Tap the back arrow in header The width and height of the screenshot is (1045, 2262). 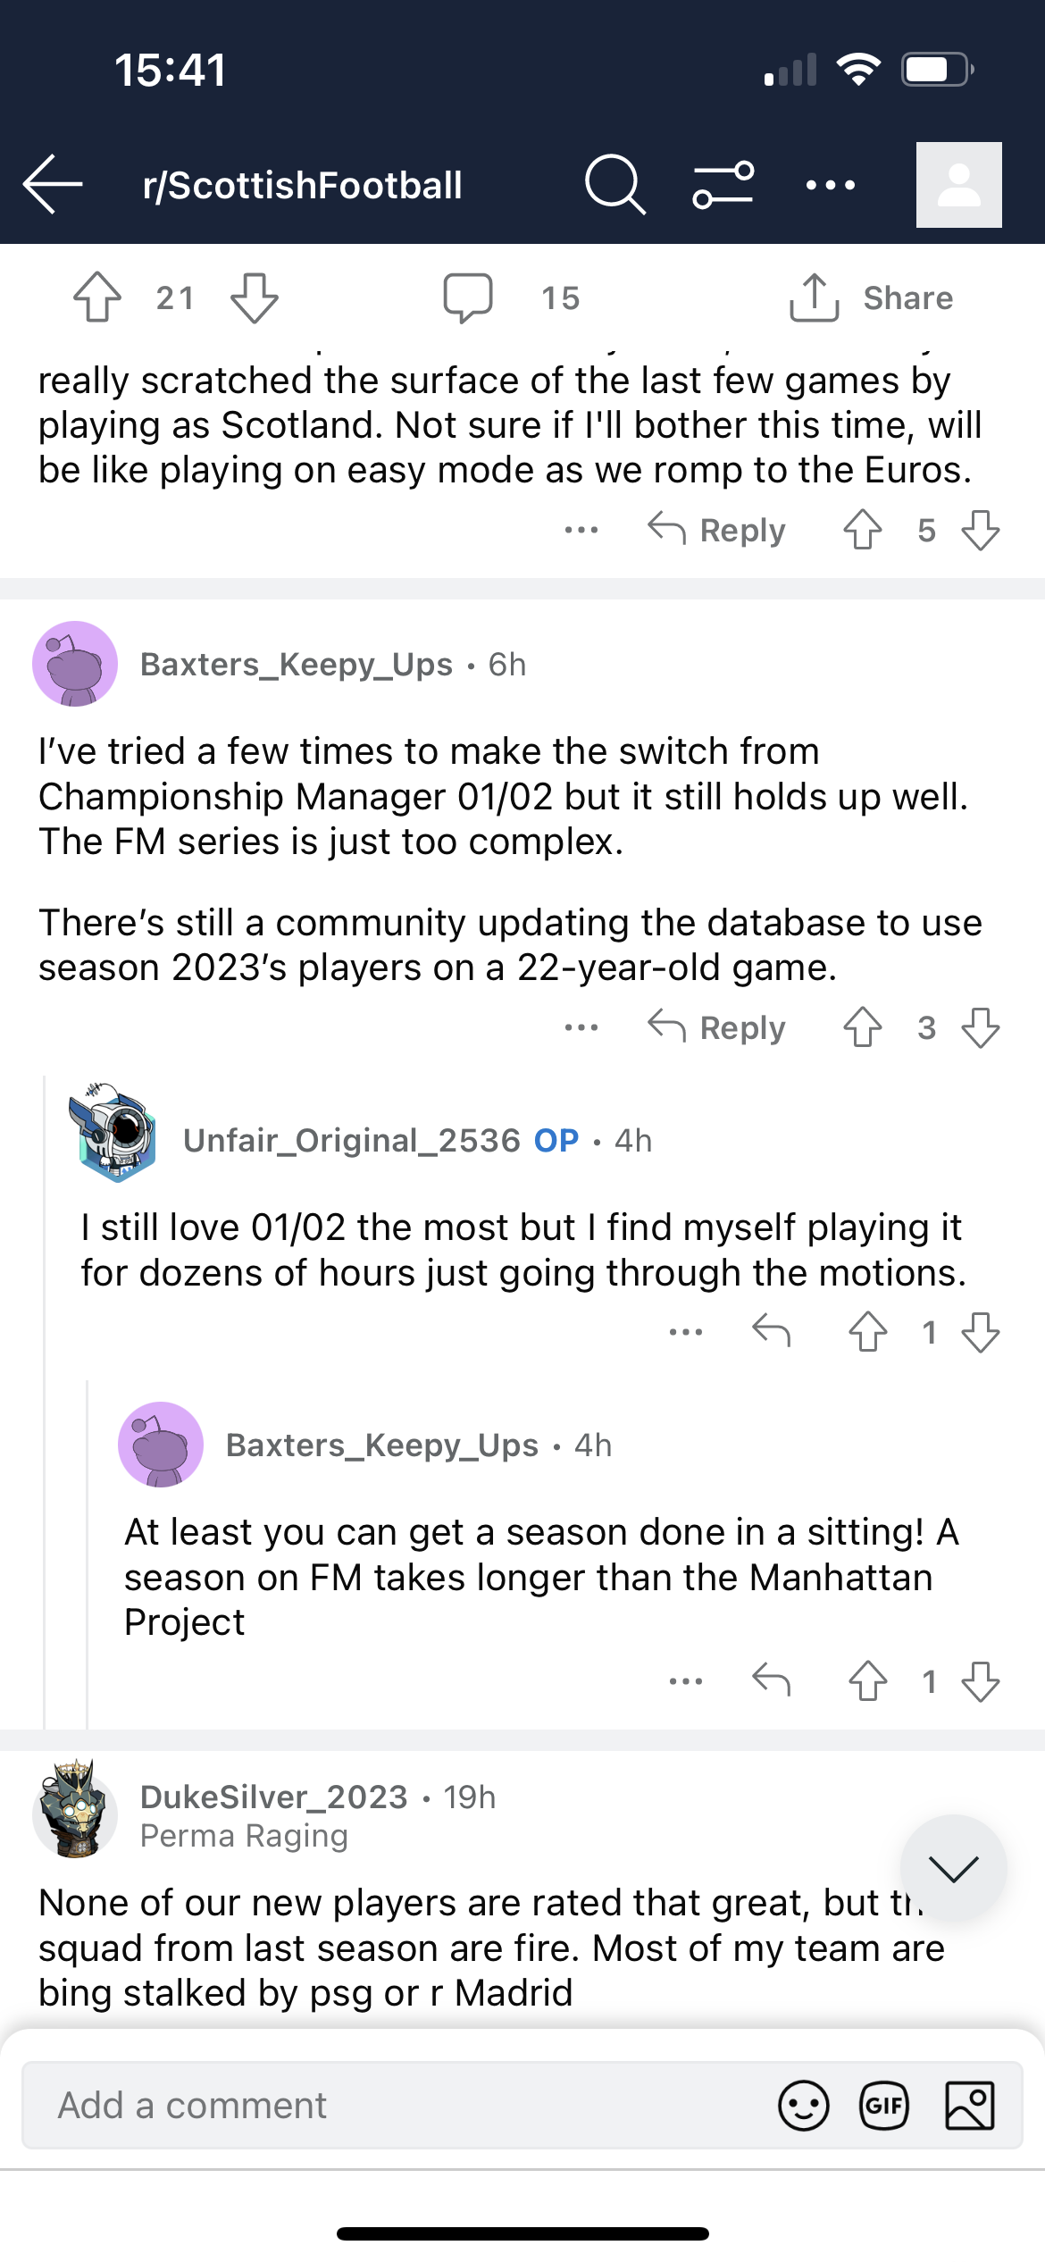click(53, 184)
